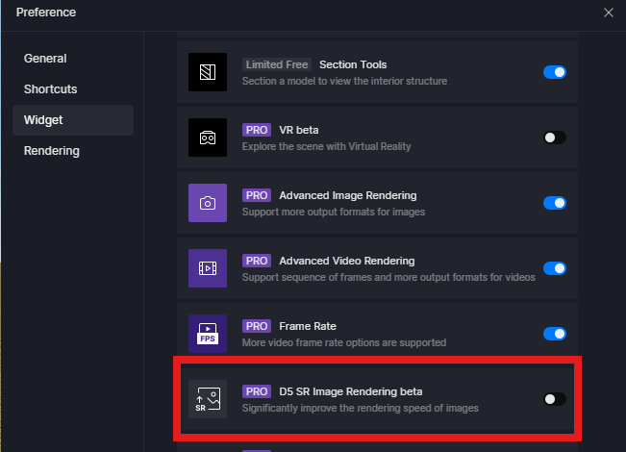The height and width of the screenshot is (452, 626).
Task: Click the Limited Free badge label
Action: pyautogui.click(x=276, y=64)
